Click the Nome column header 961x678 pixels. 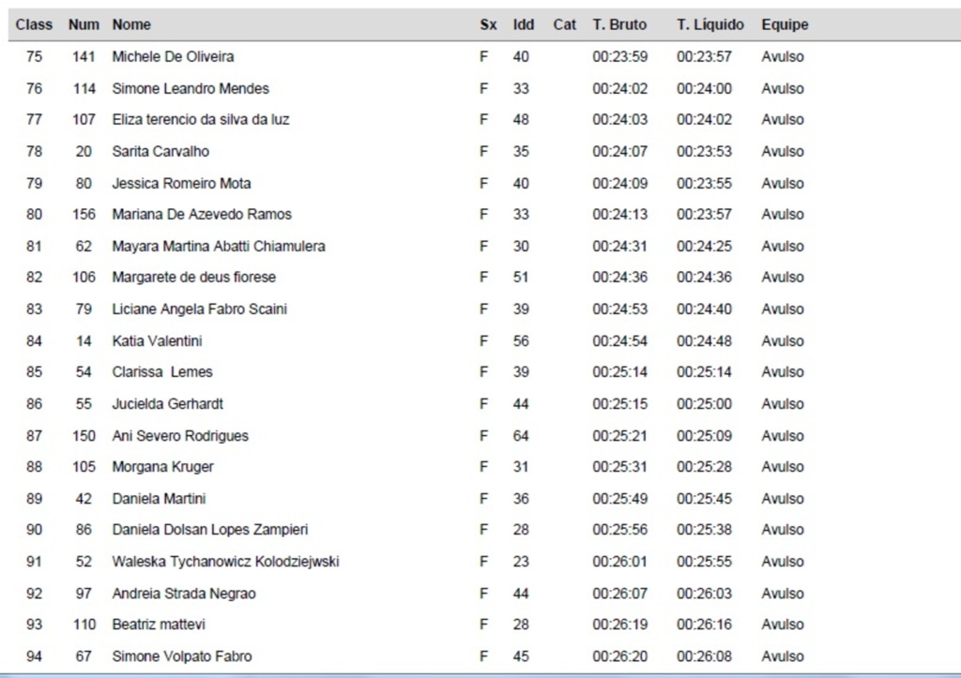coord(131,25)
